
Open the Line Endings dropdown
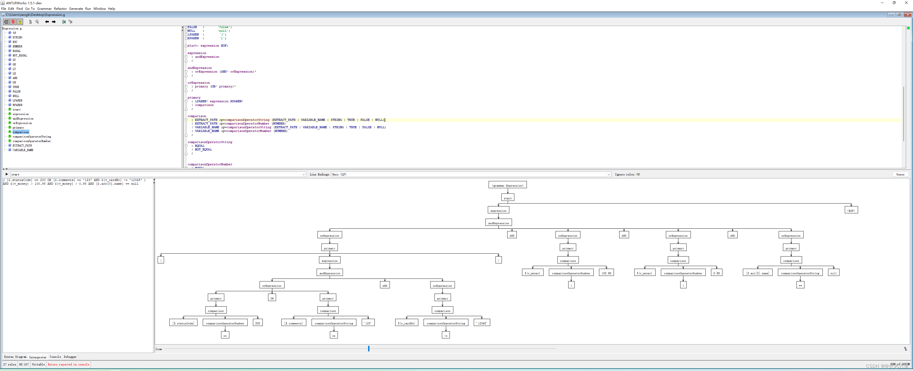[609, 175]
